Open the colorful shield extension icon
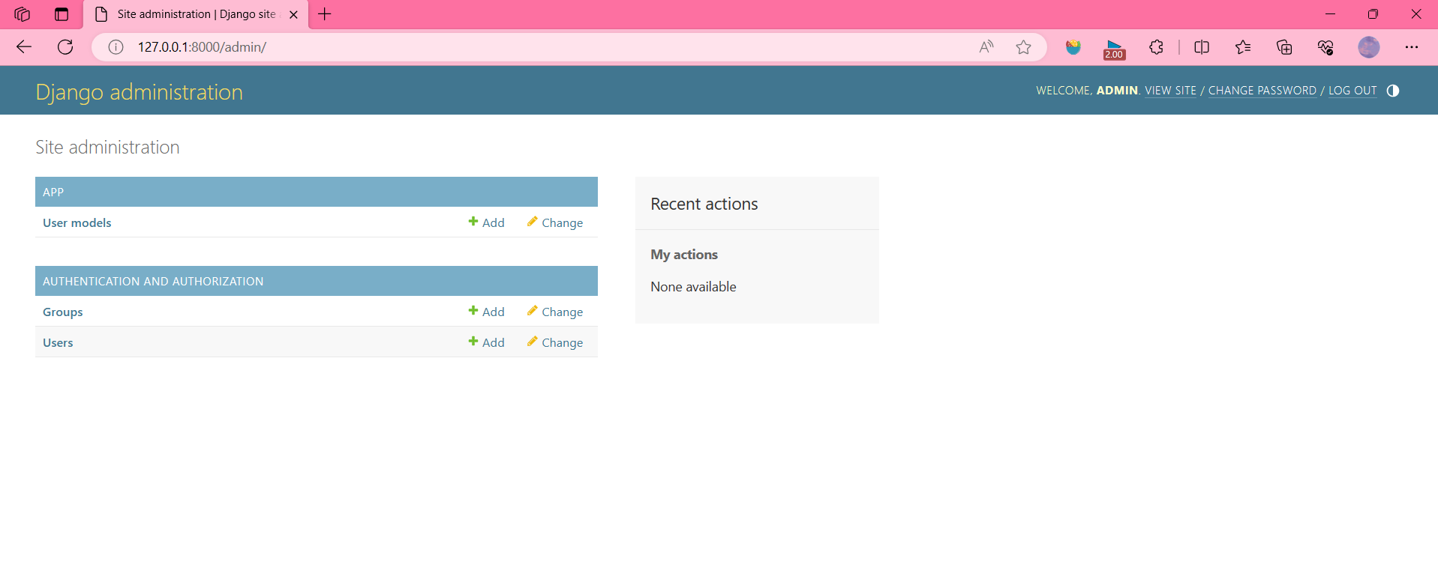1438x585 pixels. coord(1073,47)
